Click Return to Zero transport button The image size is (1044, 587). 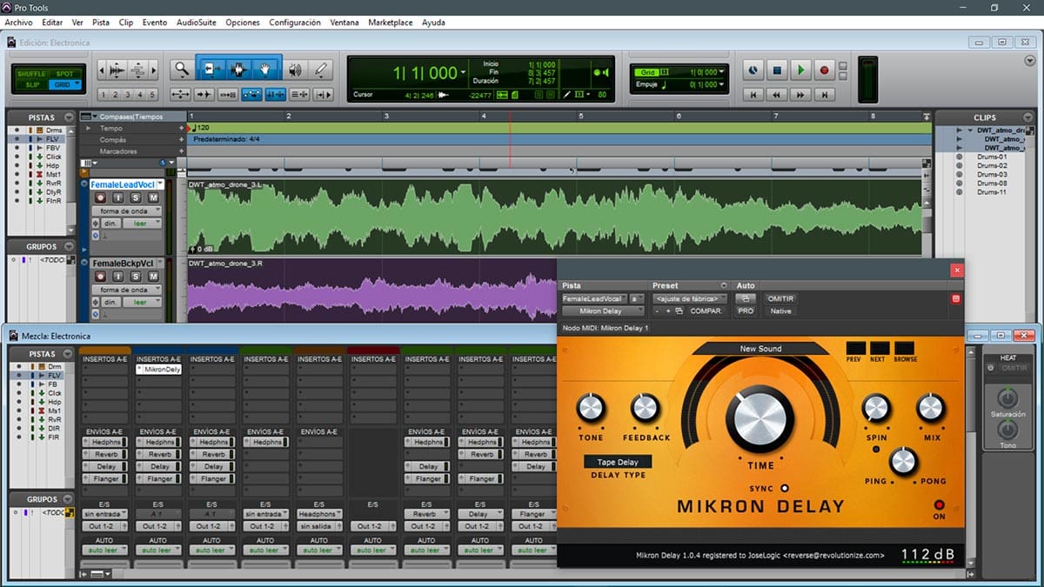754,94
